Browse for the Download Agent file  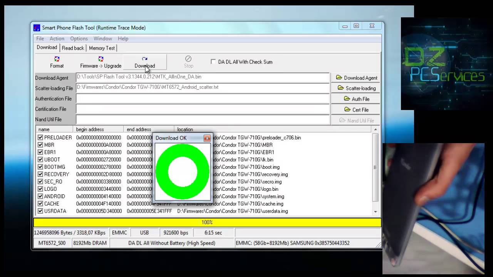pyautogui.click(x=356, y=78)
